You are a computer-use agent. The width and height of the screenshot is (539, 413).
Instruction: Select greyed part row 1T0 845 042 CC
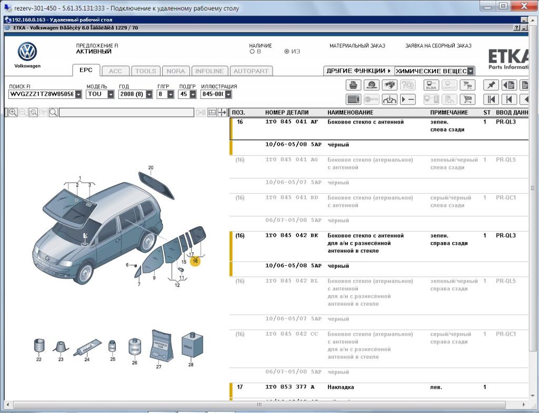coord(379,349)
